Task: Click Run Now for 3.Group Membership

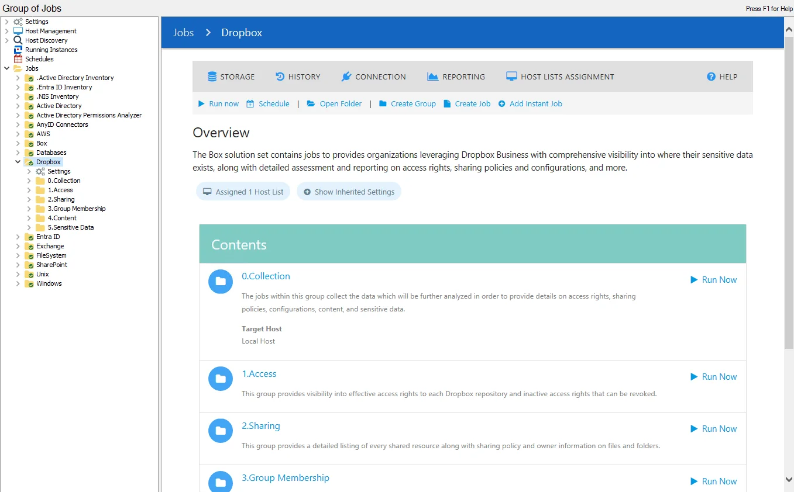Action: coord(713,481)
